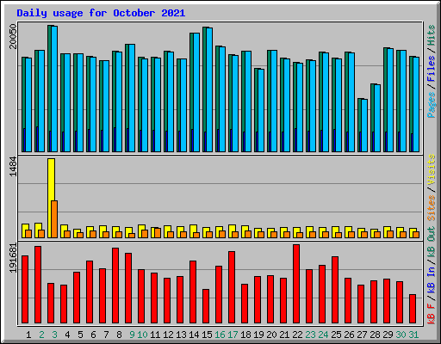The width and height of the screenshot is (441, 344).
Task: Select the "kB F" legend label
Action: click(x=432, y=314)
